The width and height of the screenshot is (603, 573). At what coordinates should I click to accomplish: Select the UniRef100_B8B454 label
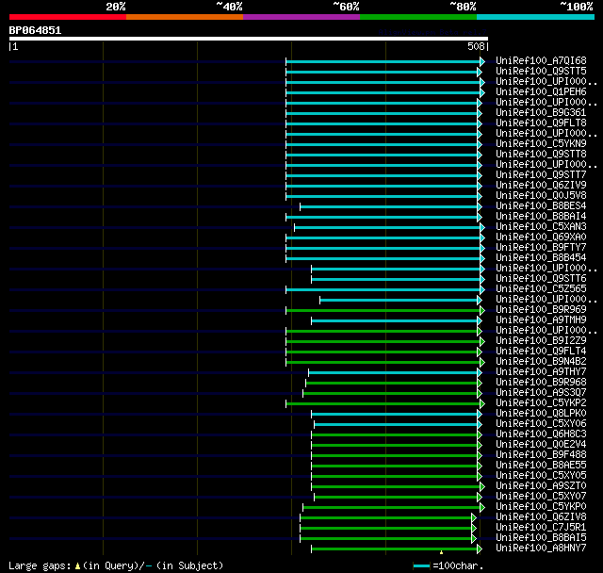(541, 258)
